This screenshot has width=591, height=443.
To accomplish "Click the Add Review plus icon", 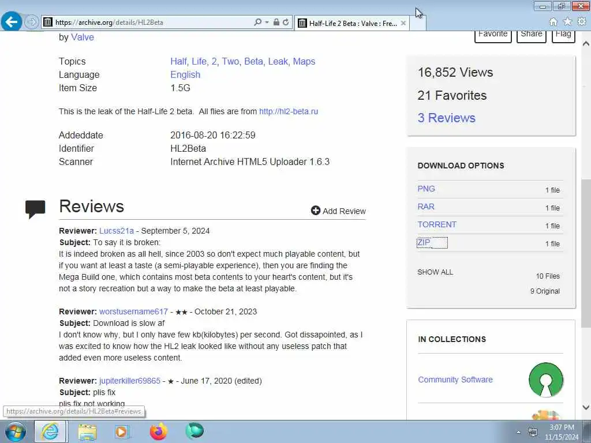I will 316,211.
